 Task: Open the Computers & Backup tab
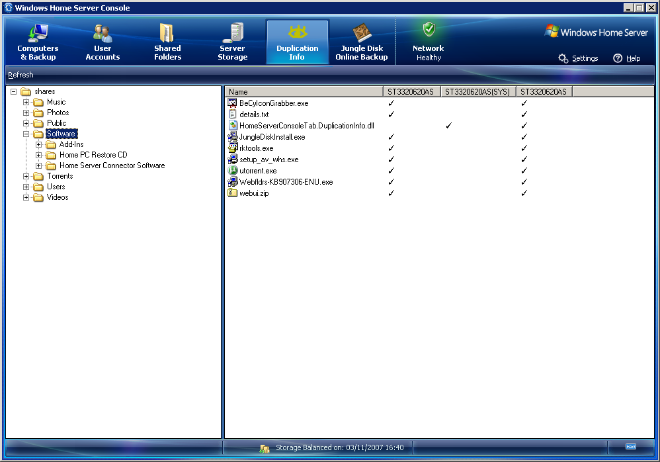pyautogui.click(x=38, y=42)
